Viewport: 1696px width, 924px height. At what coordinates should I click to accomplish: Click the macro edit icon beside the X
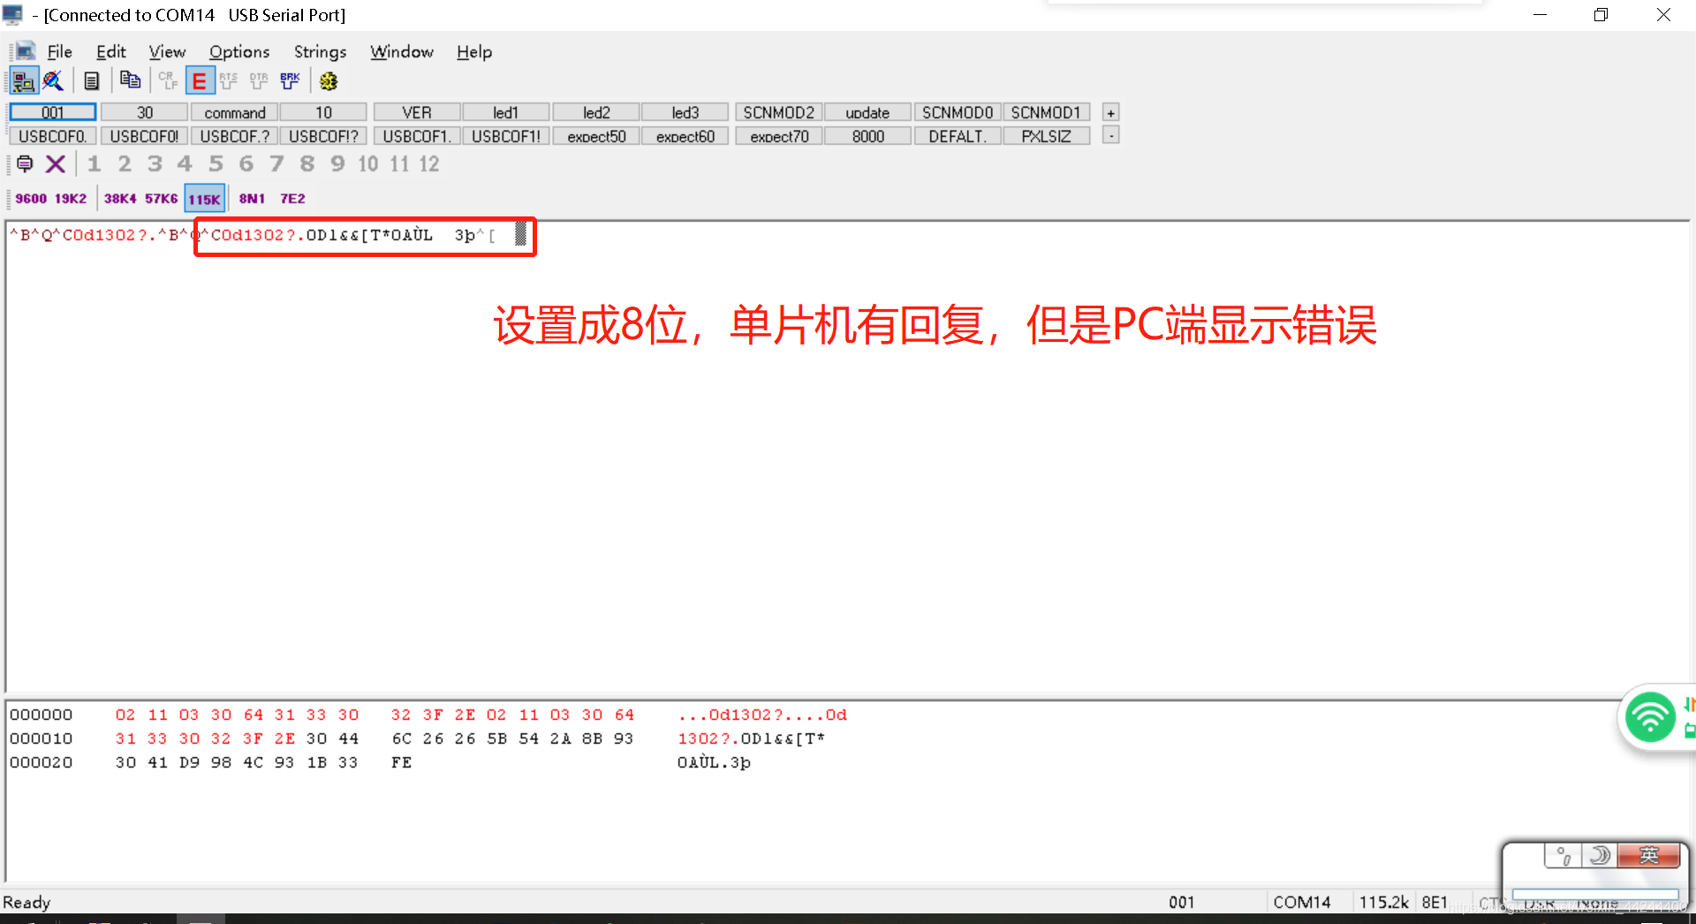coord(25,163)
